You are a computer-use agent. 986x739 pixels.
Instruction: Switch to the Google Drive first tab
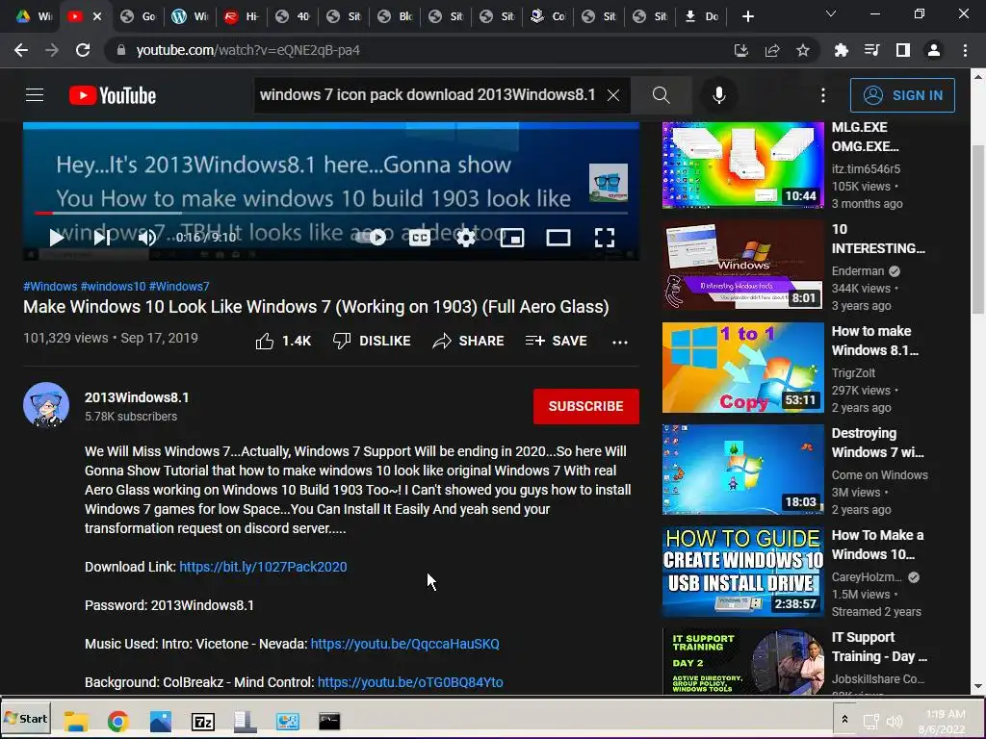[x=34, y=16]
